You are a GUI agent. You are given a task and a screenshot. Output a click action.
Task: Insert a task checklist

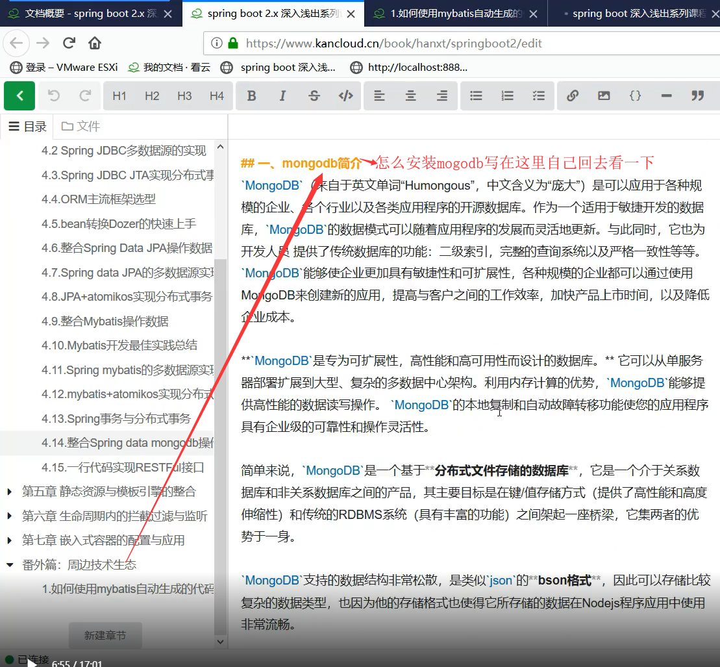pyautogui.click(x=539, y=95)
